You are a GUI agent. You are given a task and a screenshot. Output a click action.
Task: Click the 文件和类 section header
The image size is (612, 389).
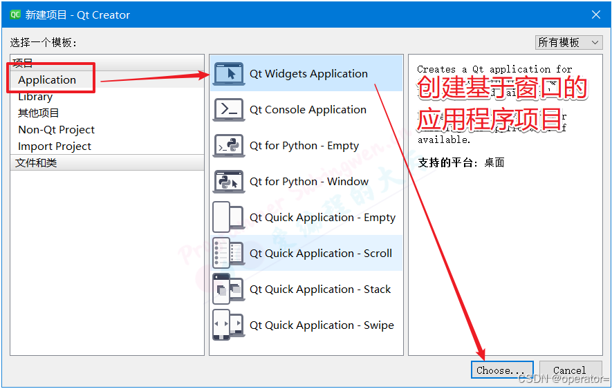pyautogui.click(x=107, y=162)
